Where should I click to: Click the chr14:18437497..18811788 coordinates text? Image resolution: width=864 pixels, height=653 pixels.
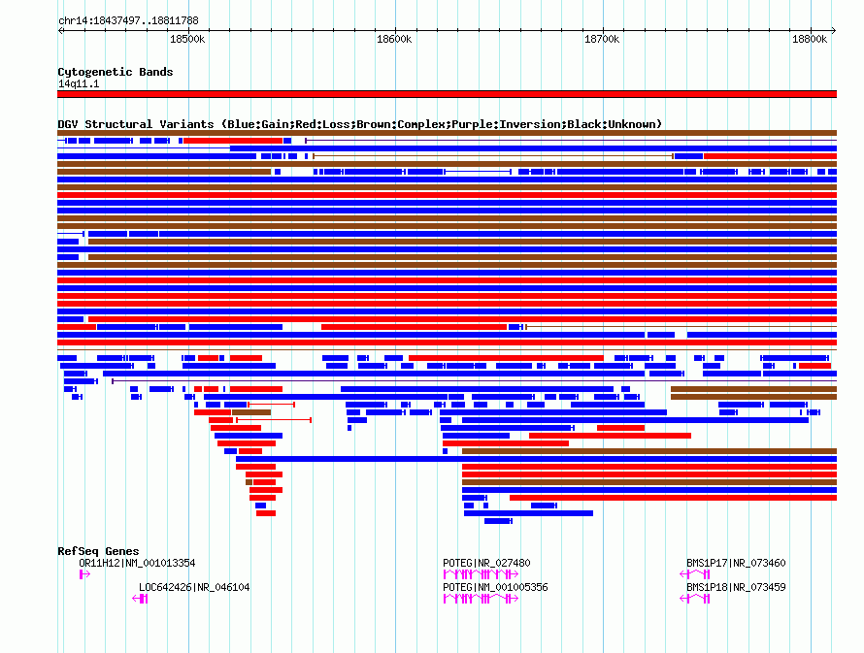click(128, 20)
